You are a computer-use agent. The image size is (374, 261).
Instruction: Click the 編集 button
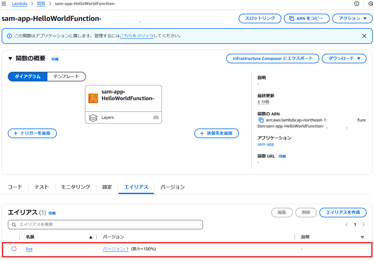tap(282, 212)
